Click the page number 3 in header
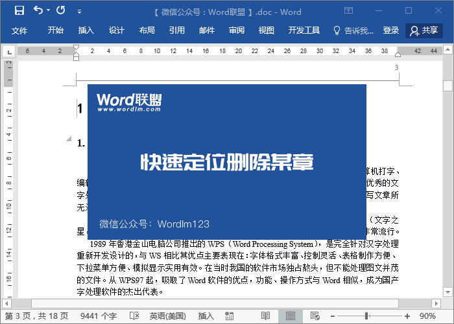454x324 pixels. coord(396,67)
